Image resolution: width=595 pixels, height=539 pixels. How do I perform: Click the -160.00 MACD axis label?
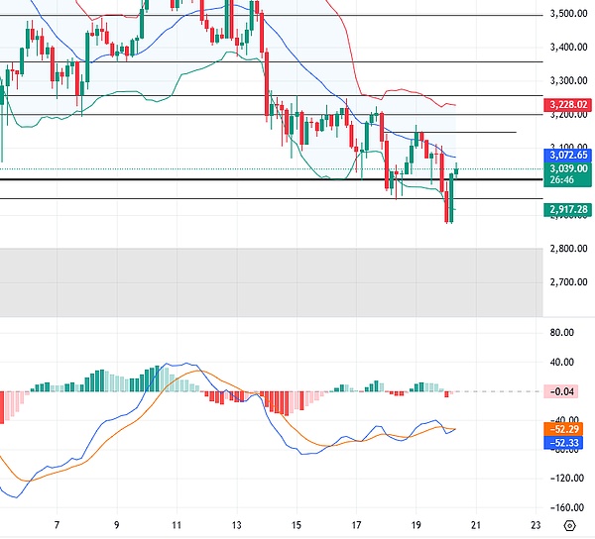tap(566, 478)
